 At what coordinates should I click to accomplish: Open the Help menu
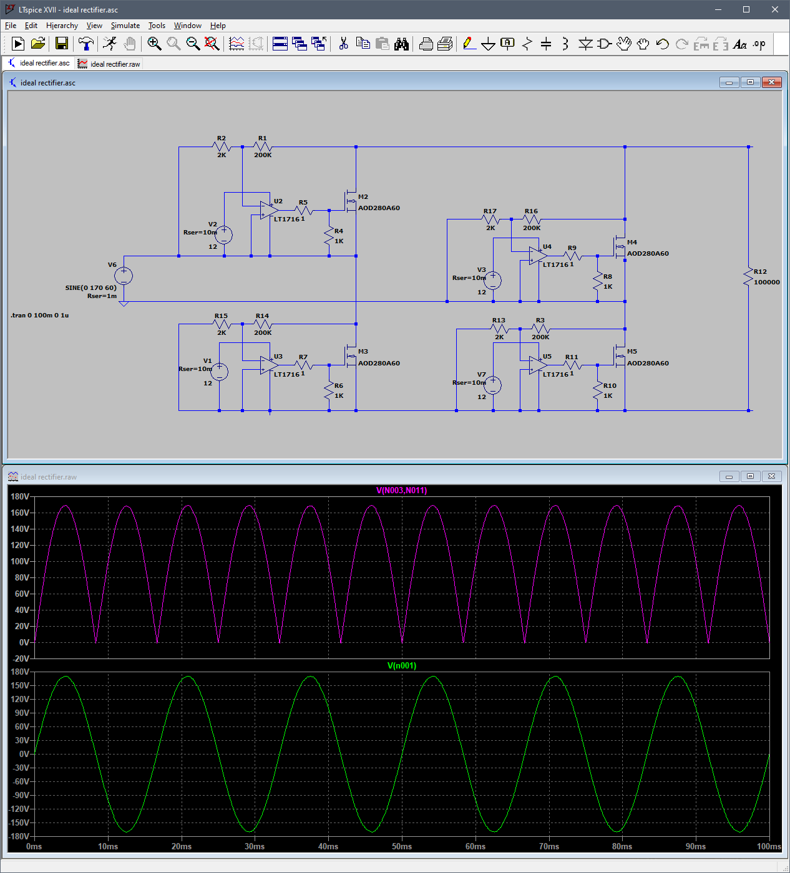click(x=218, y=26)
